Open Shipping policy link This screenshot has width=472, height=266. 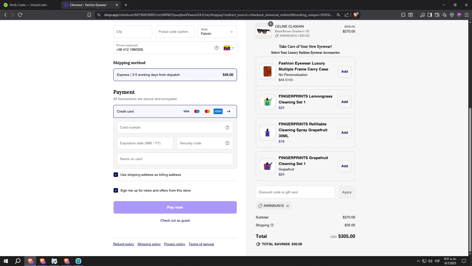coord(149,244)
